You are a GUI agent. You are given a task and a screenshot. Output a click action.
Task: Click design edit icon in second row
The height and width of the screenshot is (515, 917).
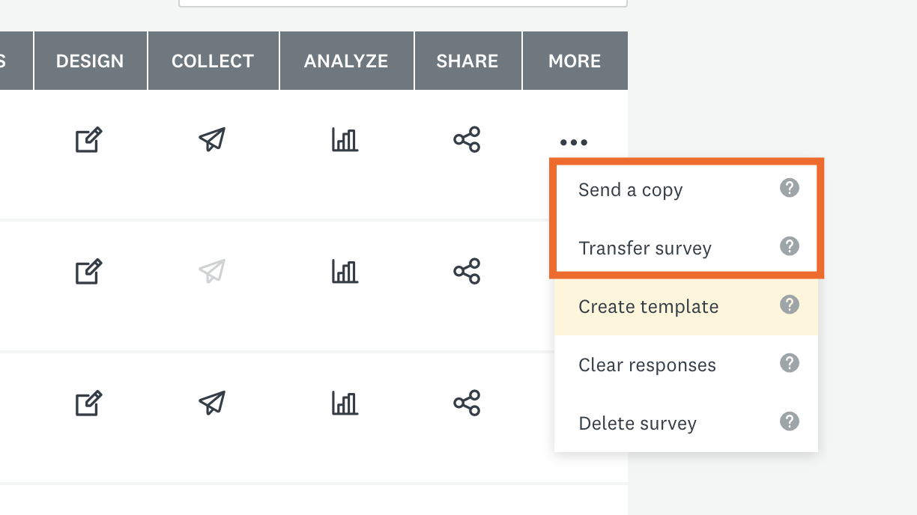(x=88, y=271)
